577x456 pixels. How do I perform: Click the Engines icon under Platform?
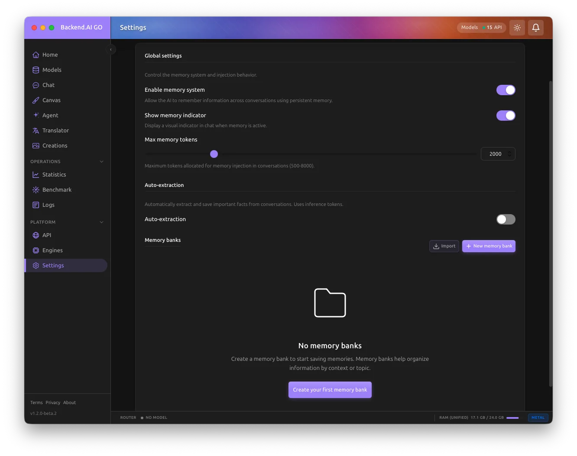[x=36, y=250]
